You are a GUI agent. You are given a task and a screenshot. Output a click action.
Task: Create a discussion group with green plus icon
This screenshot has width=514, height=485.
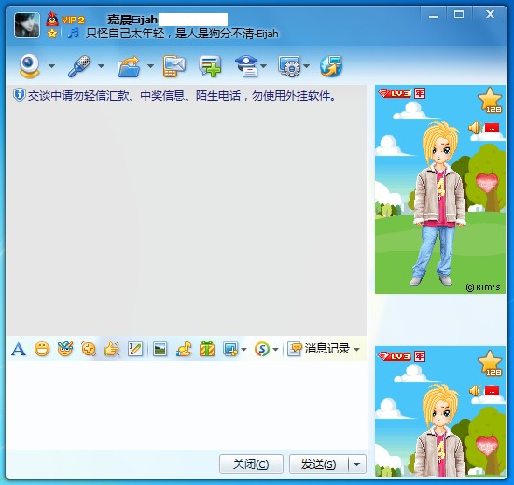(210, 66)
